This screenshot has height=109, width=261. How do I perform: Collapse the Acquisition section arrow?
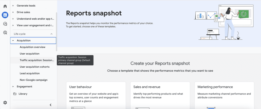point(13,41)
